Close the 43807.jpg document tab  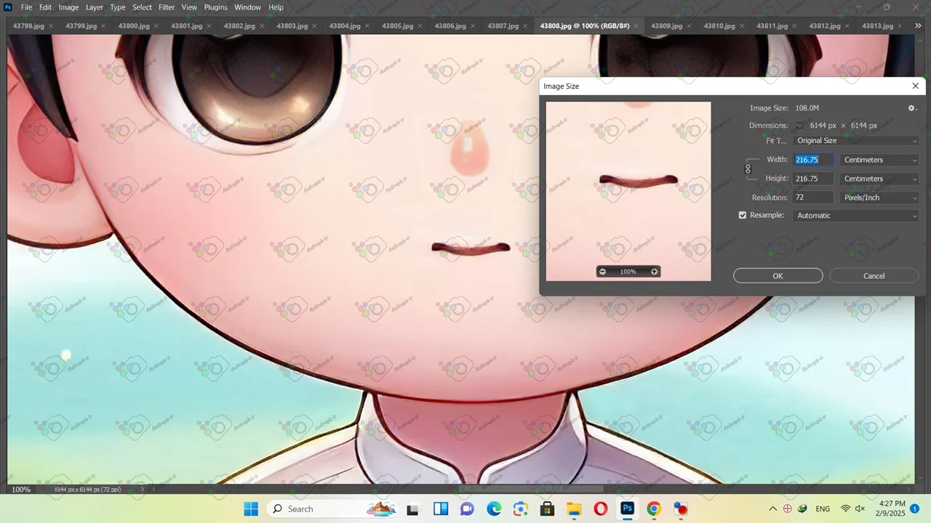click(525, 26)
